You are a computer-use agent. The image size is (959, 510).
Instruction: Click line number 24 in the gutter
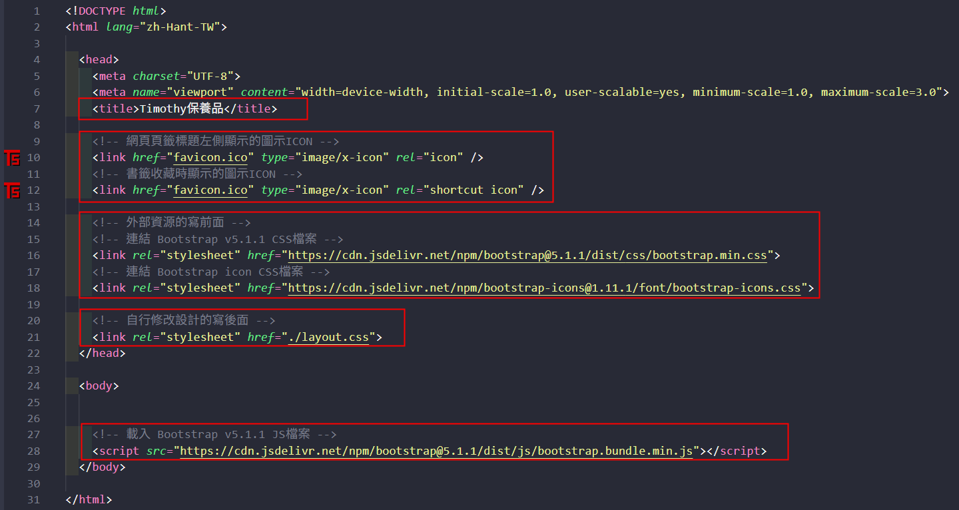34,386
